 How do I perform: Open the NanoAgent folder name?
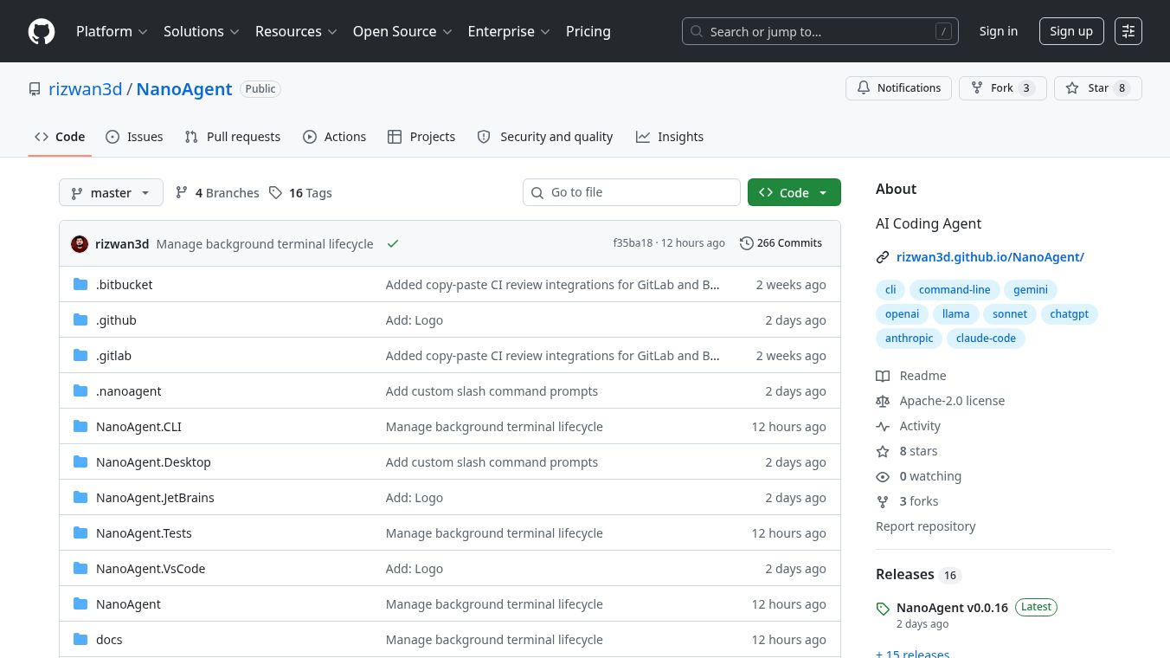coord(128,604)
